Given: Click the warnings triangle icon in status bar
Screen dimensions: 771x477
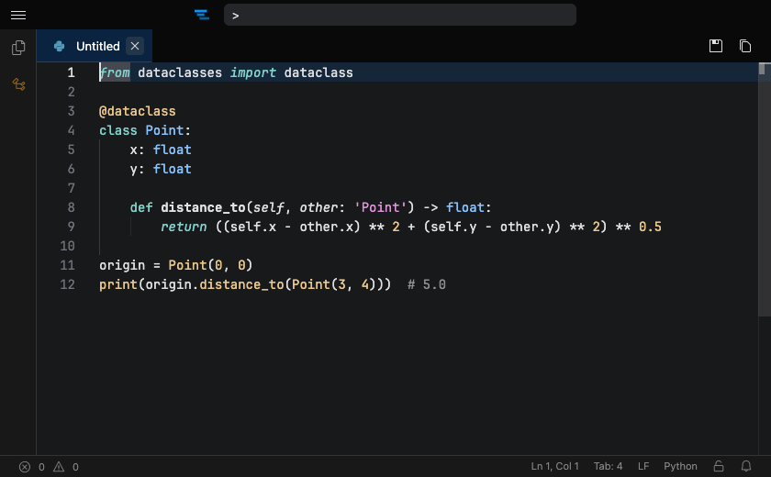Looking at the screenshot, I should (x=59, y=467).
